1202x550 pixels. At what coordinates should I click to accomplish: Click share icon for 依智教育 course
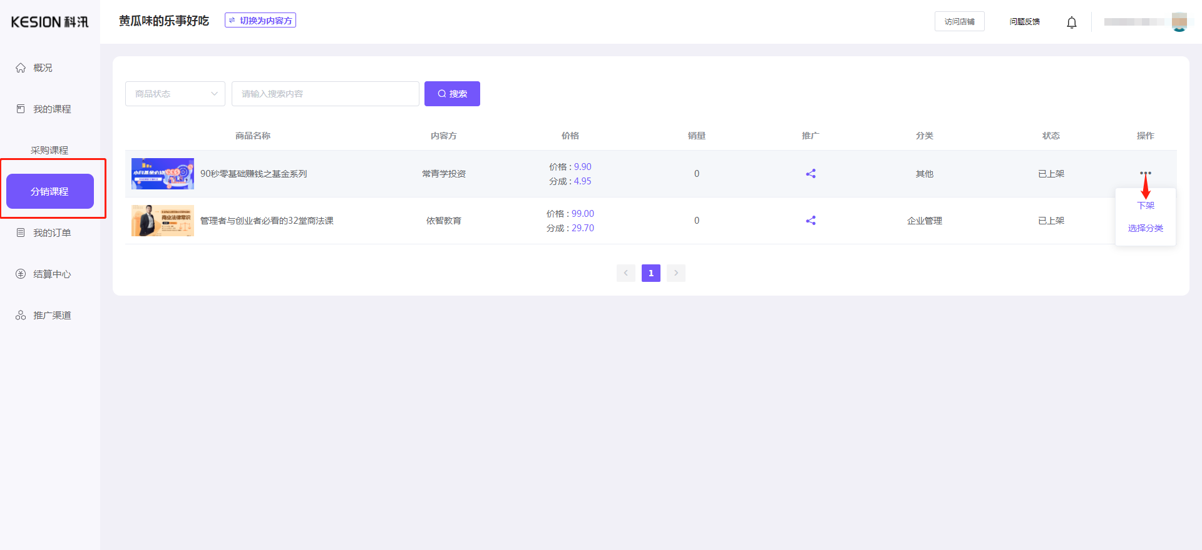coord(810,221)
